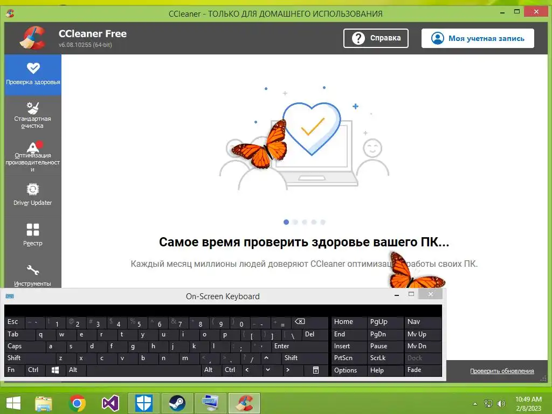The height and width of the screenshot is (414, 552).
Task: Open File Explorer from the taskbar
Action: 44,403
